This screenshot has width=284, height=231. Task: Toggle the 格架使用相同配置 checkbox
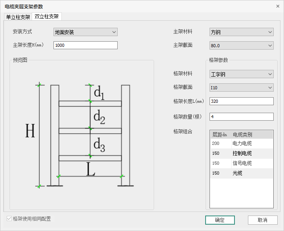(x=10, y=219)
